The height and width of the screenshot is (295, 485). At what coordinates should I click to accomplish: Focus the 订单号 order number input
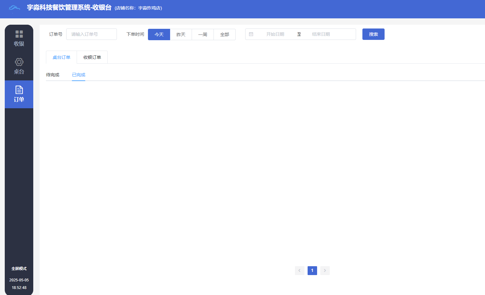pyautogui.click(x=92, y=34)
